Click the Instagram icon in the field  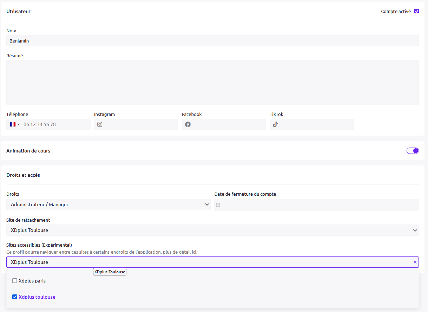(100, 124)
